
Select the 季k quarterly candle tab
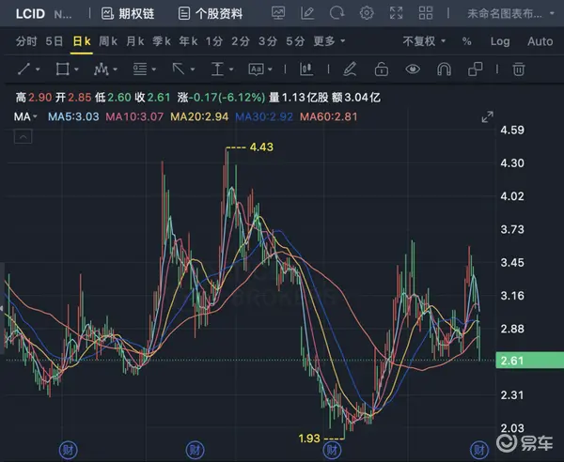point(162,41)
